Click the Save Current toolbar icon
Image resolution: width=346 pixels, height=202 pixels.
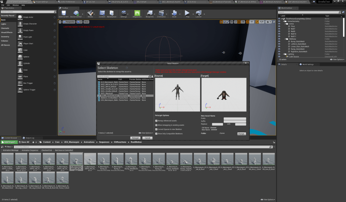pos(63,14)
